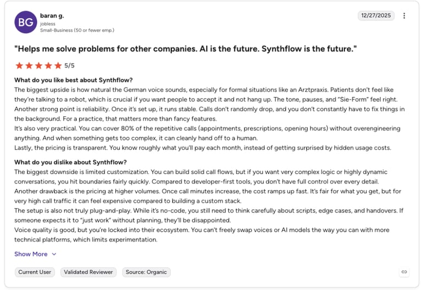Click 'What do you dislike' heading
The height and width of the screenshot is (290, 422).
(x=70, y=162)
